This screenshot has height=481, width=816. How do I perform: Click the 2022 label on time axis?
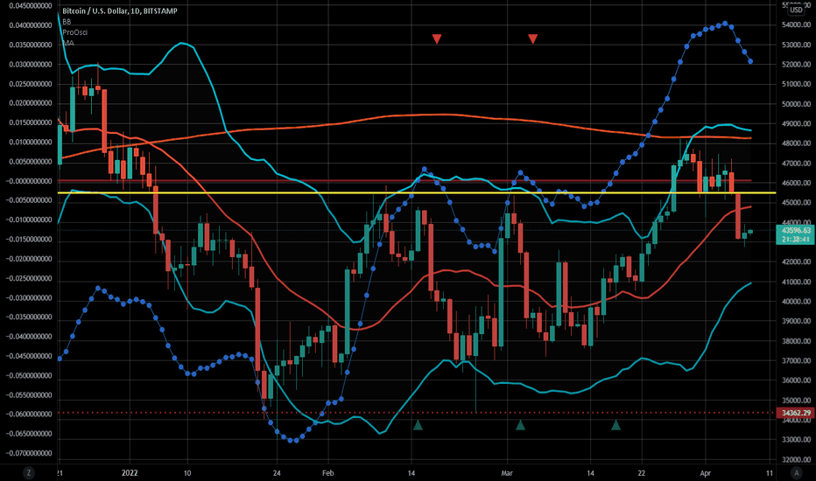click(130, 472)
